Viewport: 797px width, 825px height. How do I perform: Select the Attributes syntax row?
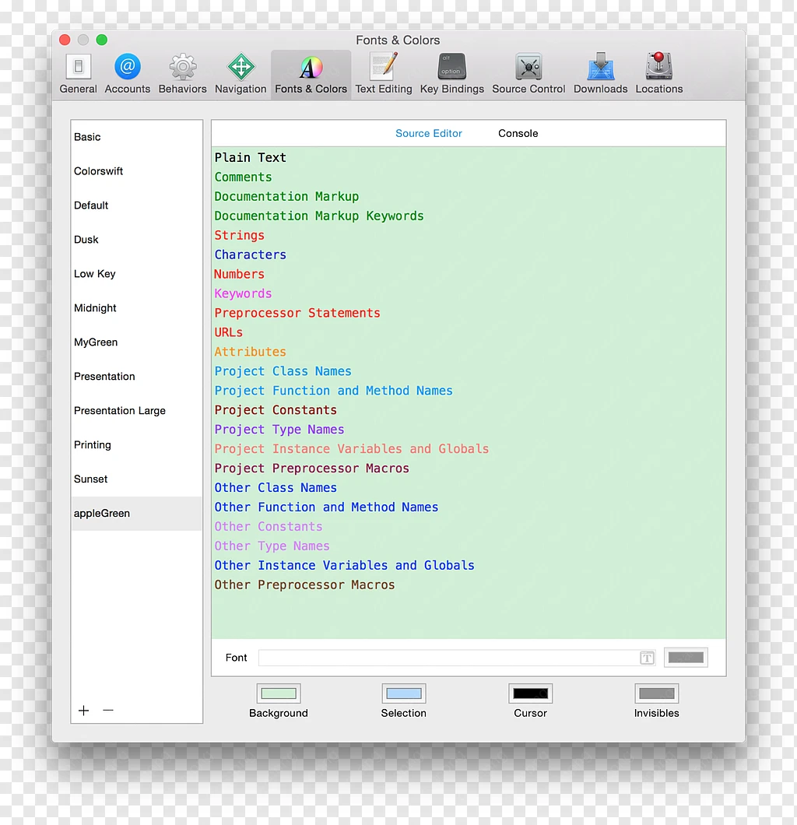coord(469,352)
